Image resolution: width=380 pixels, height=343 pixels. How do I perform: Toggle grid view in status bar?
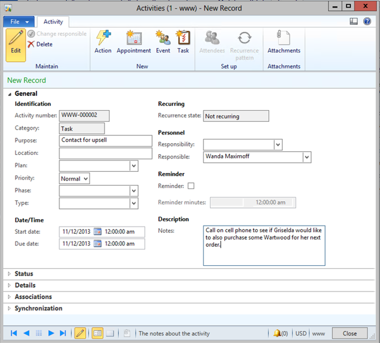tap(111, 333)
